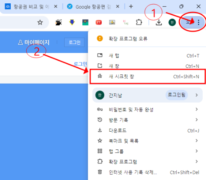
Task: Click the black bird extension icon
Action: pyautogui.click(x=59, y=22)
